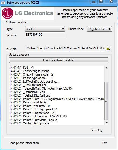118x150 pixels.
Task: Click Read phone information
Action: (x=24, y=143)
